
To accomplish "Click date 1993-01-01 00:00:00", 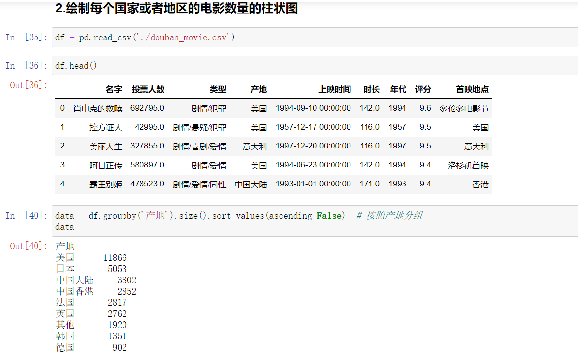I will (313, 184).
